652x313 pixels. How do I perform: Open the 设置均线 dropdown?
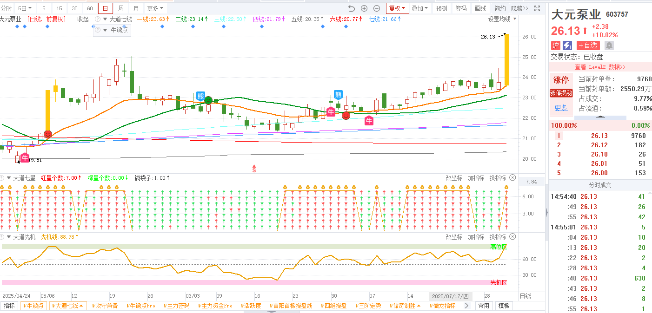click(x=502, y=19)
